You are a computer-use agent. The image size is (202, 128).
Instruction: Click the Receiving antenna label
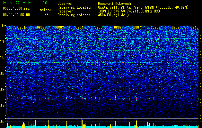(x=74, y=15)
